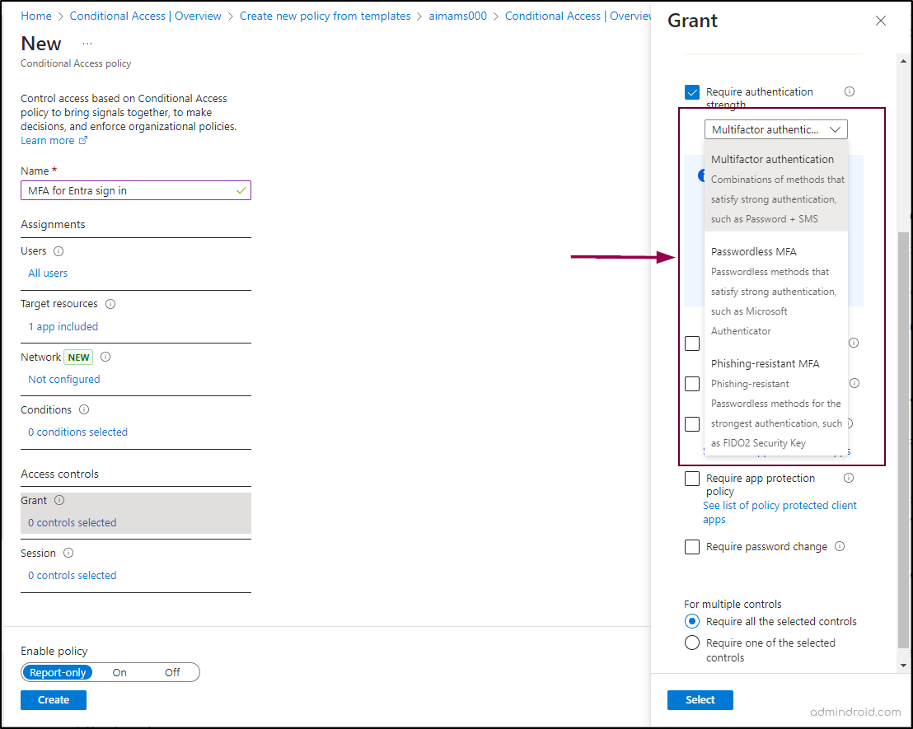Image resolution: width=913 pixels, height=729 pixels.
Task: Choose Passwordless MFA from the list
Action: [755, 251]
